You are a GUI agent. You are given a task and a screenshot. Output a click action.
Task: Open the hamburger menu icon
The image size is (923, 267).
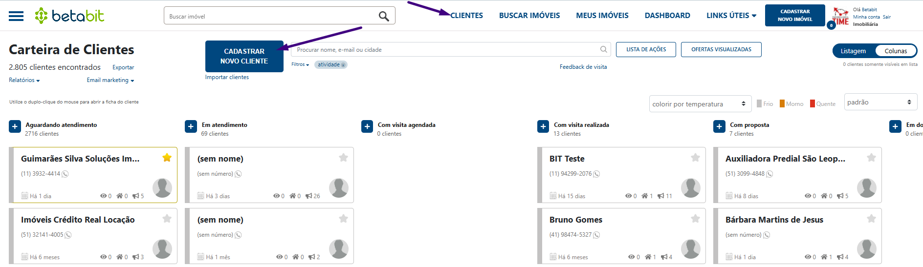tap(16, 16)
